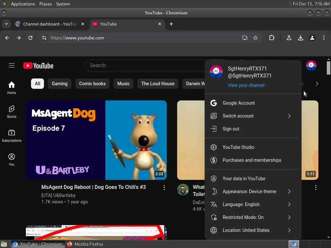Open more options for MsAgent Dog video
The height and width of the screenshot is (248, 331).
pyautogui.click(x=164, y=188)
